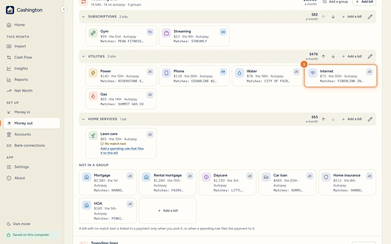Click the Daycare bill icon
This screenshot has width=391, height=244.
pos(206,177)
